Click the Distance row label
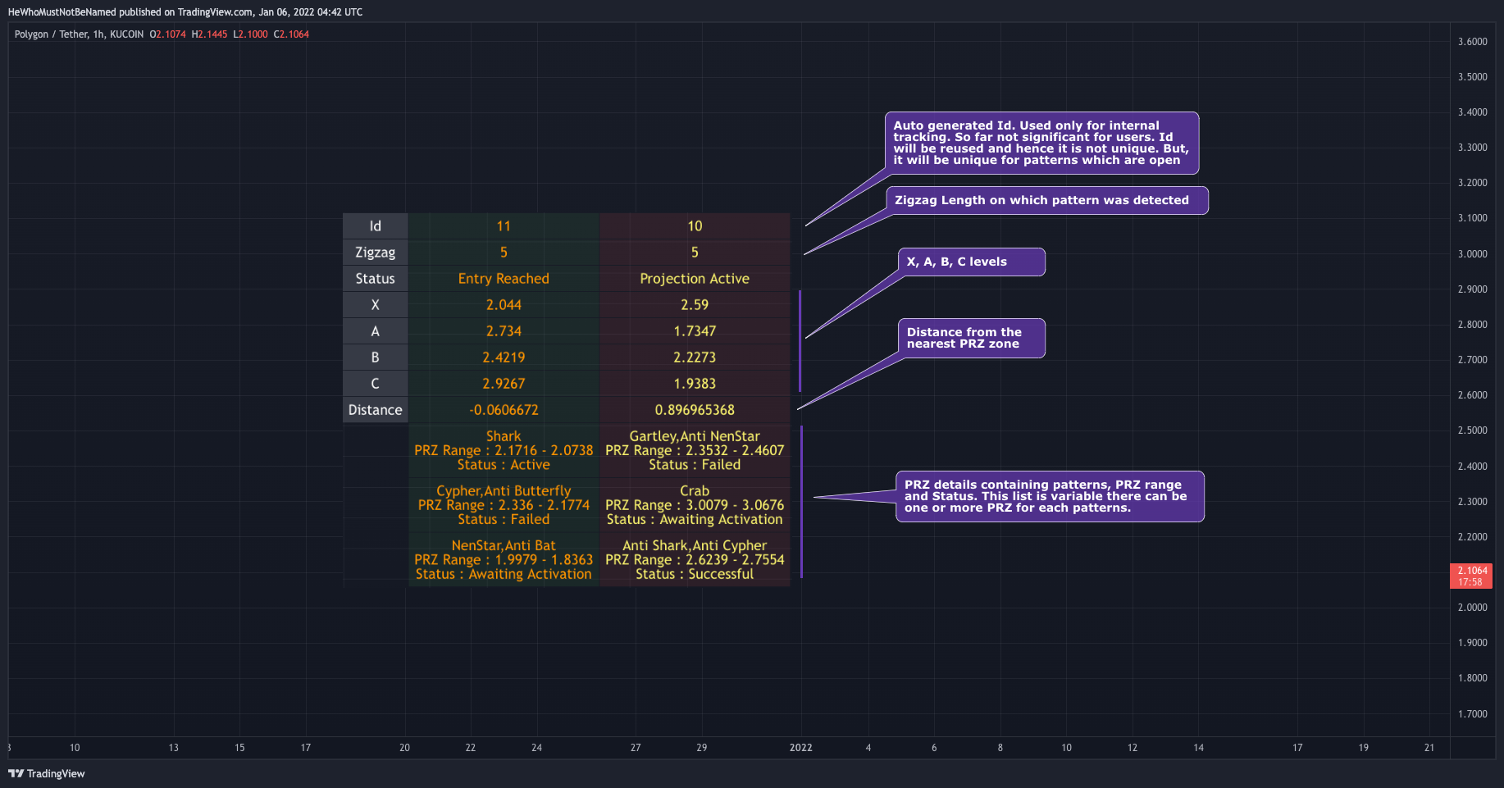This screenshot has width=1504, height=788. point(375,410)
